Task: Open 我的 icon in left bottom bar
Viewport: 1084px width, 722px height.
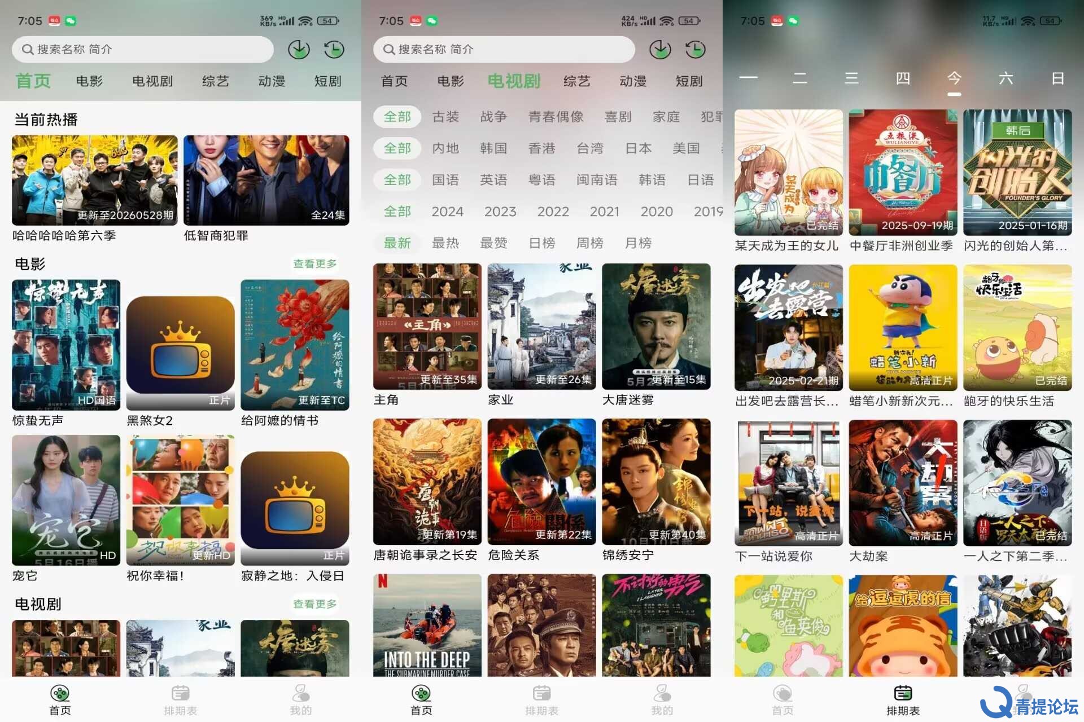Action: pos(300,693)
